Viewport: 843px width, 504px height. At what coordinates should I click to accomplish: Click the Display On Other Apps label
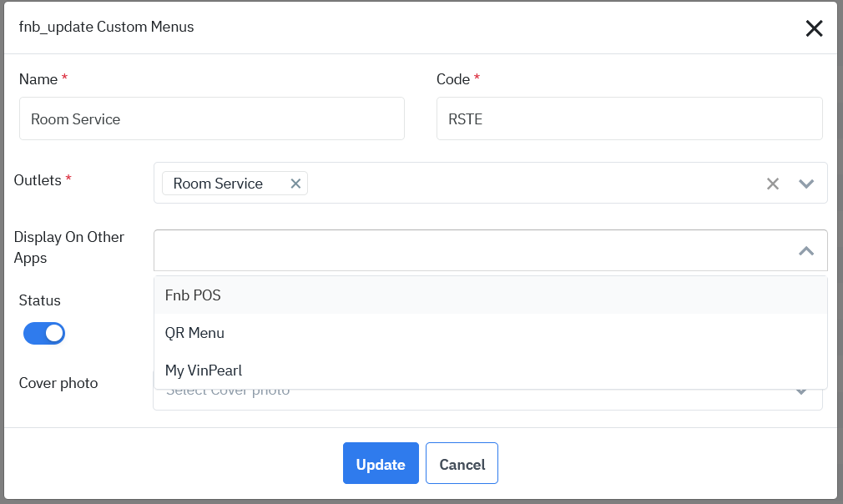(68, 247)
